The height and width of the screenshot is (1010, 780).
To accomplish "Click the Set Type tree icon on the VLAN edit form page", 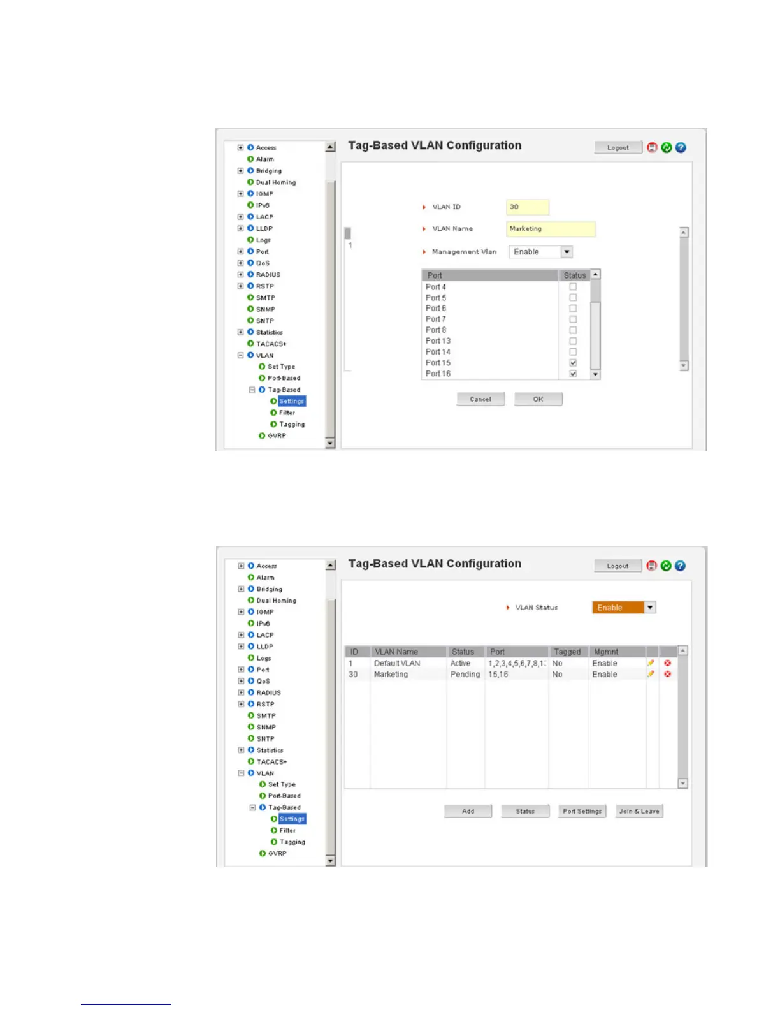I will (262, 367).
